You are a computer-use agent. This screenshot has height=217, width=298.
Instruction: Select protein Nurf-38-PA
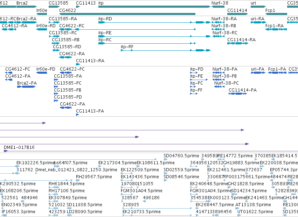pos(219,73)
